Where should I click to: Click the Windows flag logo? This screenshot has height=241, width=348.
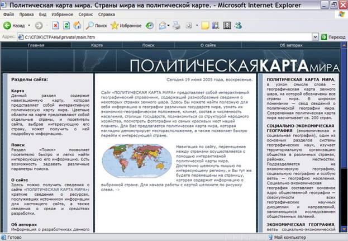342,14
